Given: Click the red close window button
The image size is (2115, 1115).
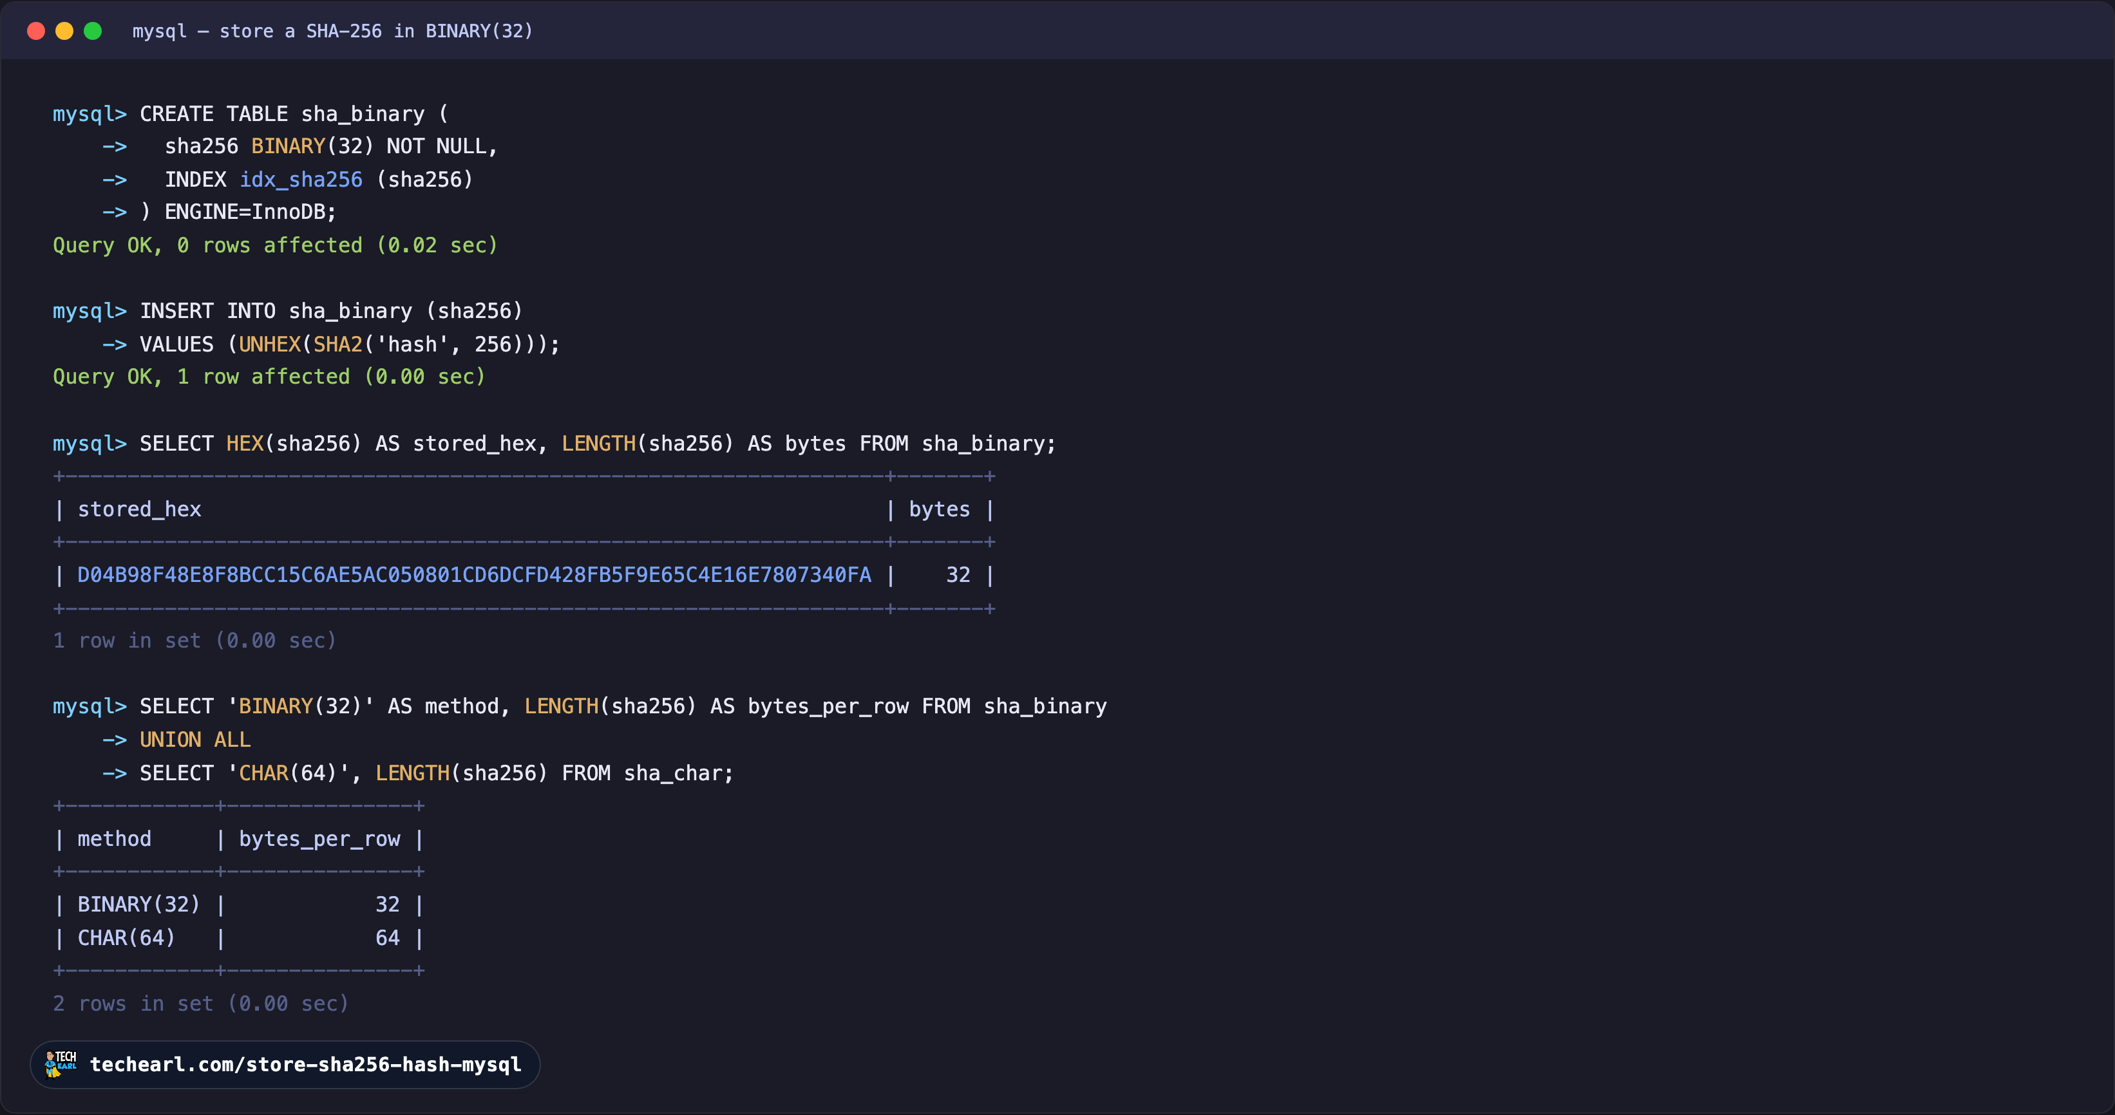Looking at the screenshot, I should (x=36, y=31).
